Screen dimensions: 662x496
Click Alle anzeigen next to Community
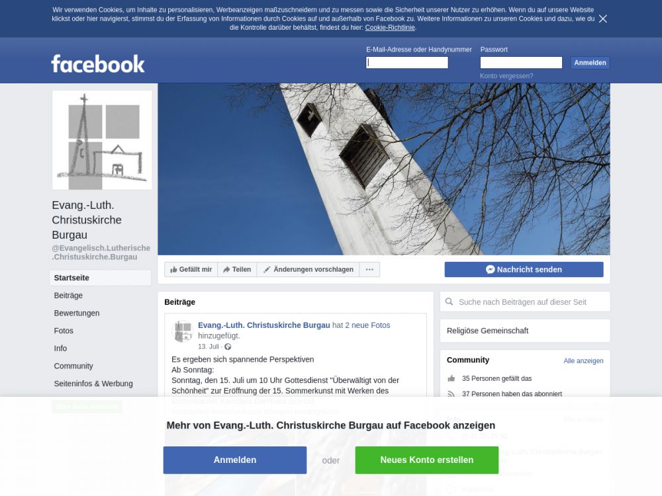[583, 360]
